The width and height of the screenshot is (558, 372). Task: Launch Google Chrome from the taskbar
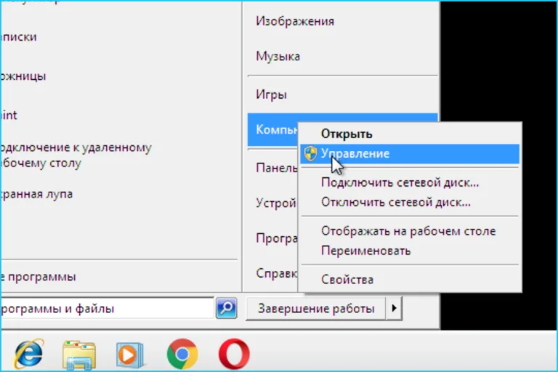coord(182,354)
